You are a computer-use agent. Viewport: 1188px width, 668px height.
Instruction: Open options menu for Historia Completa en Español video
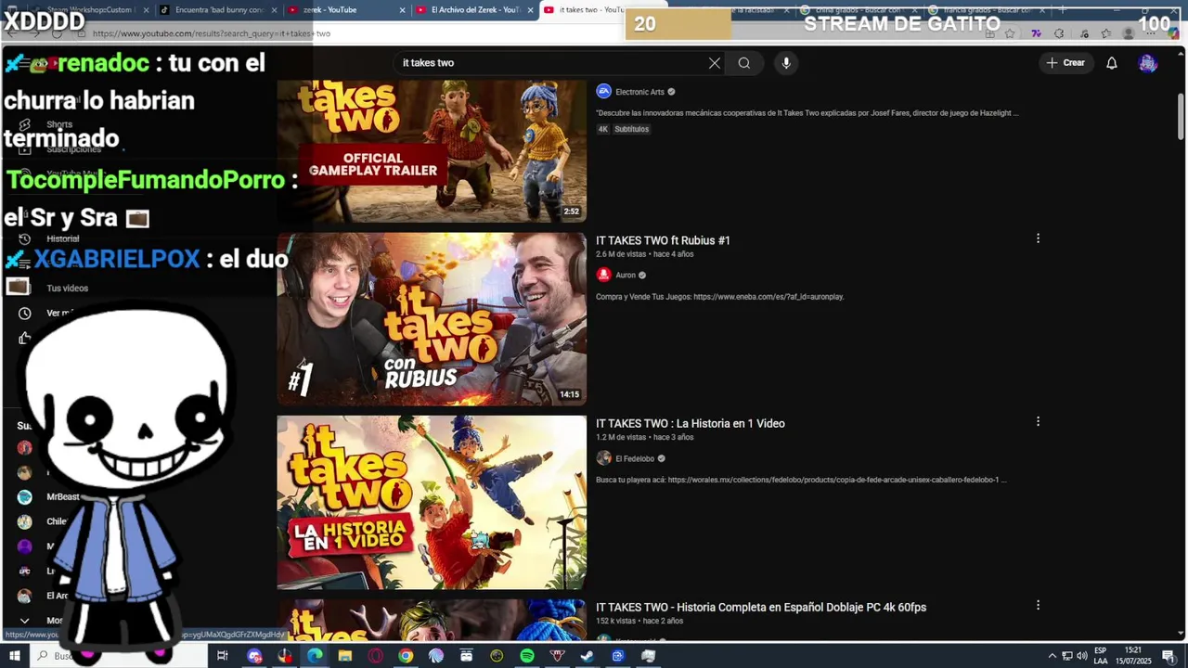(1038, 605)
